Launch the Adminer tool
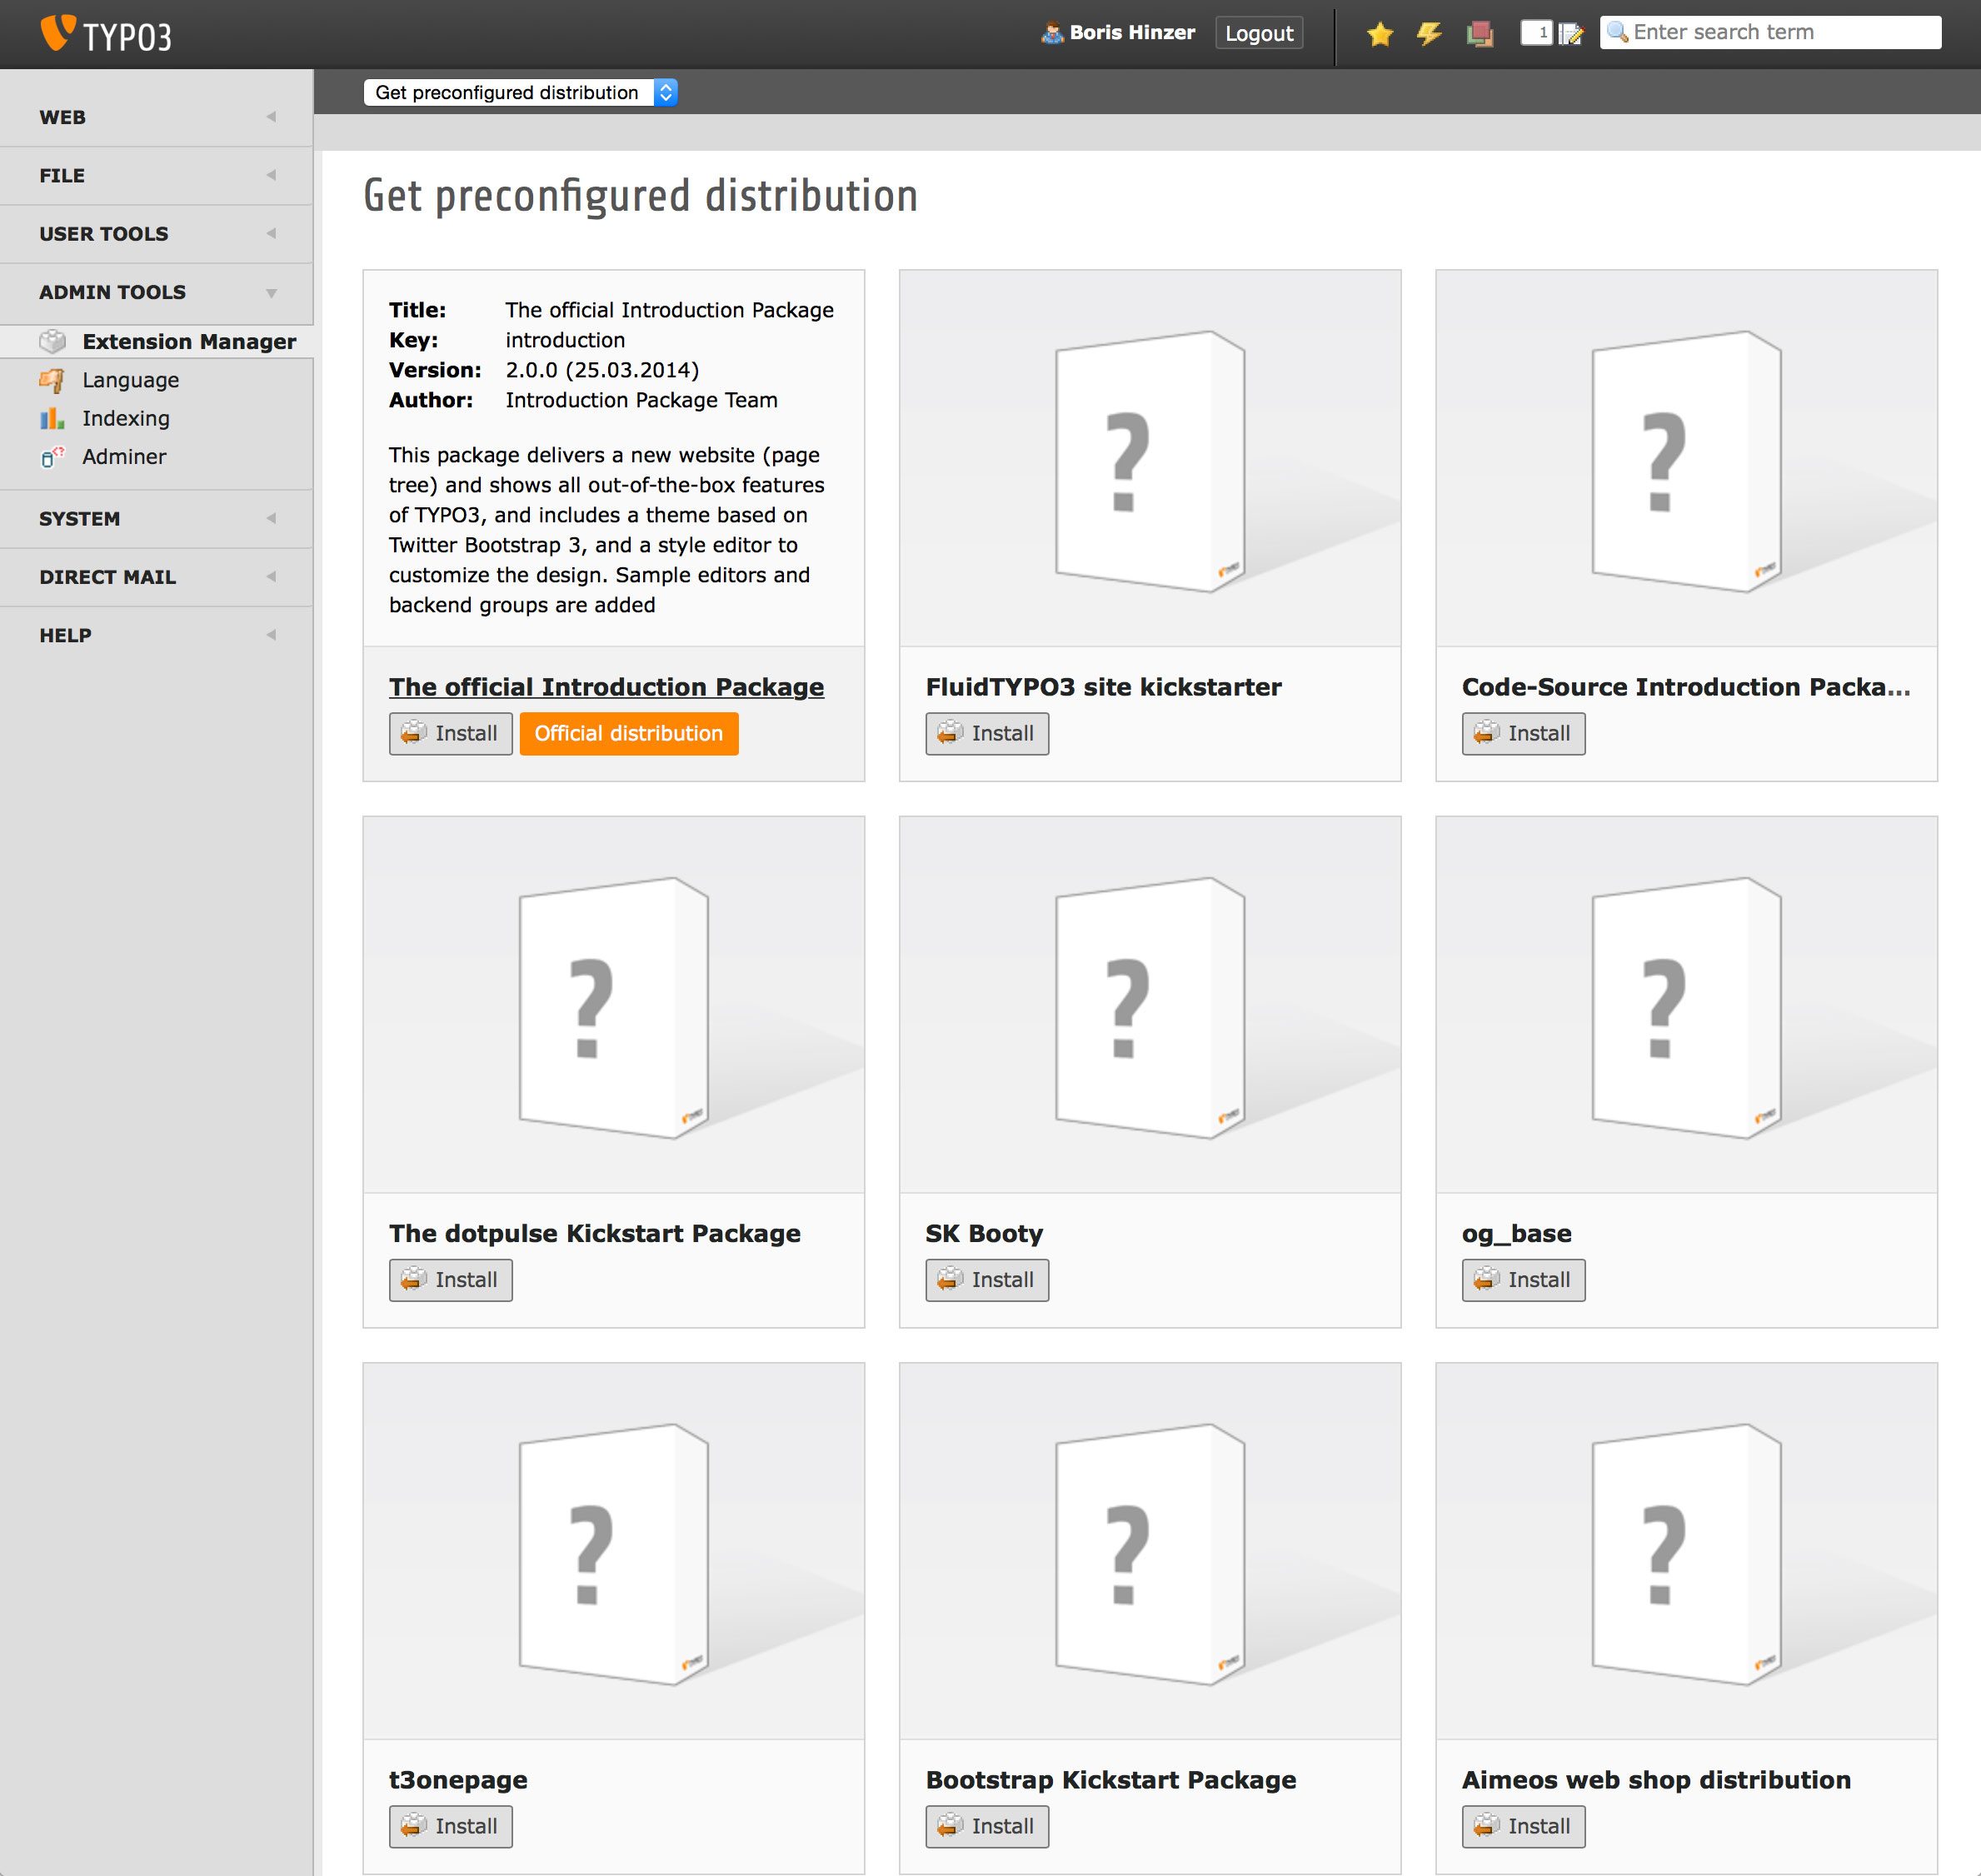The height and width of the screenshot is (1876, 1981). pyautogui.click(x=124, y=456)
